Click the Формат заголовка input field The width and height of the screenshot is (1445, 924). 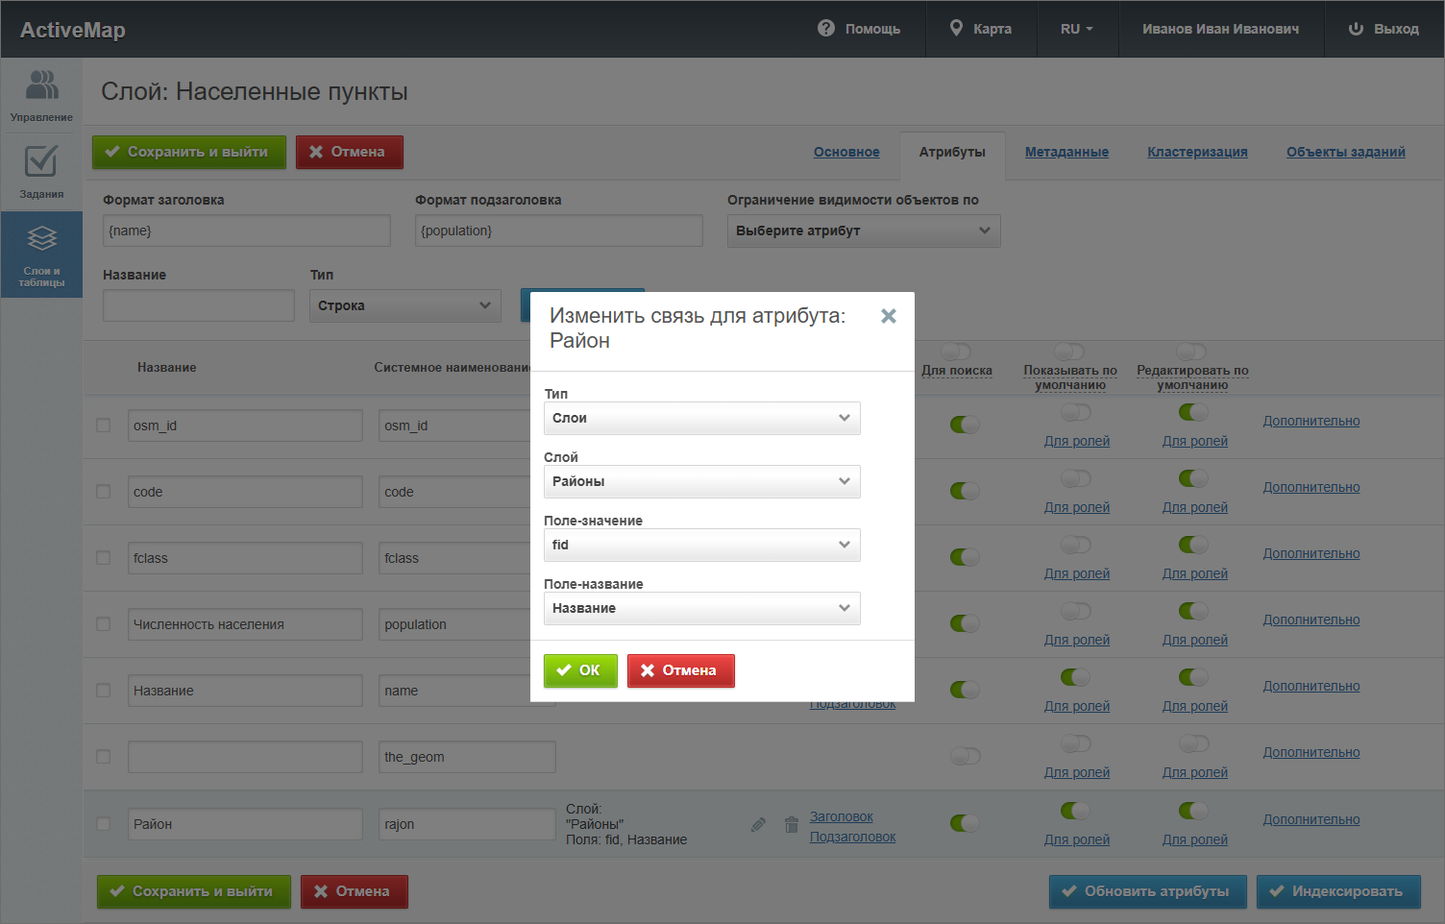point(246,231)
